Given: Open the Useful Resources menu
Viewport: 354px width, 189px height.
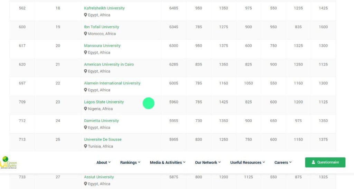Looking at the screenshot, I should tap(247, 162).
